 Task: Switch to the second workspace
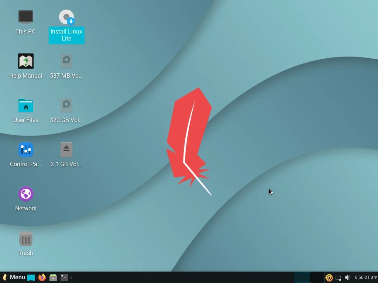[x=316, y=277]
